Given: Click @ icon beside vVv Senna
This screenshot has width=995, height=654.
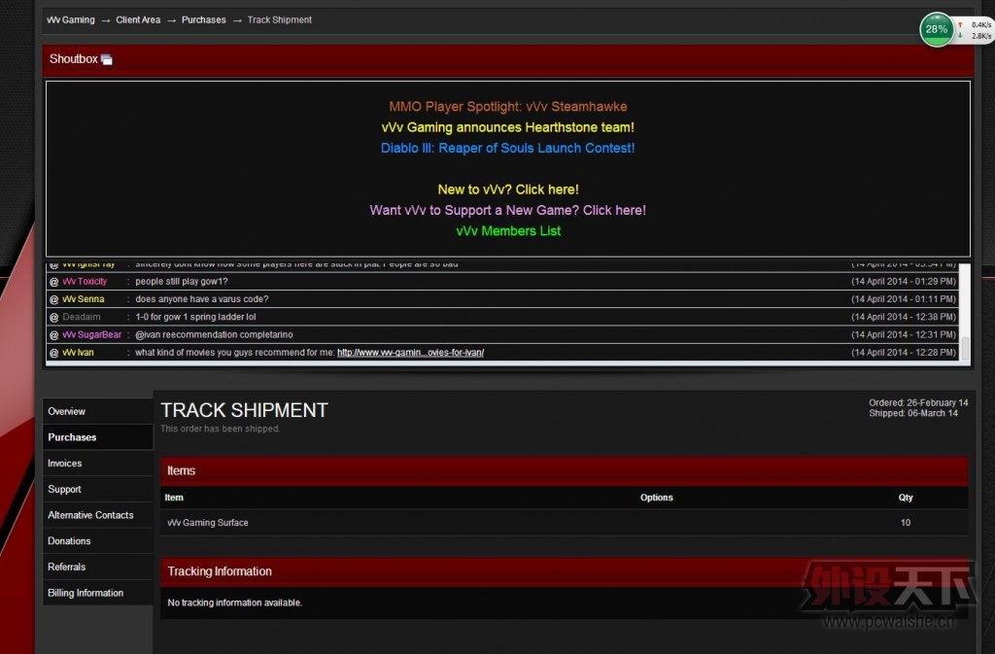Looking at the screenshot, I should click(54, 299).
